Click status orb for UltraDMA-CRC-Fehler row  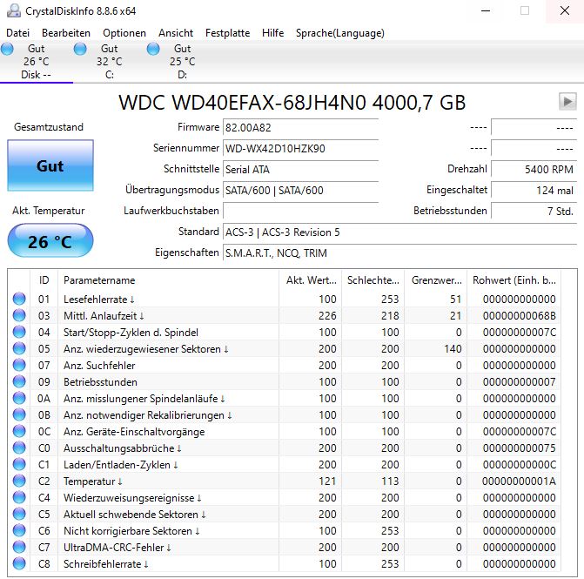19,547
